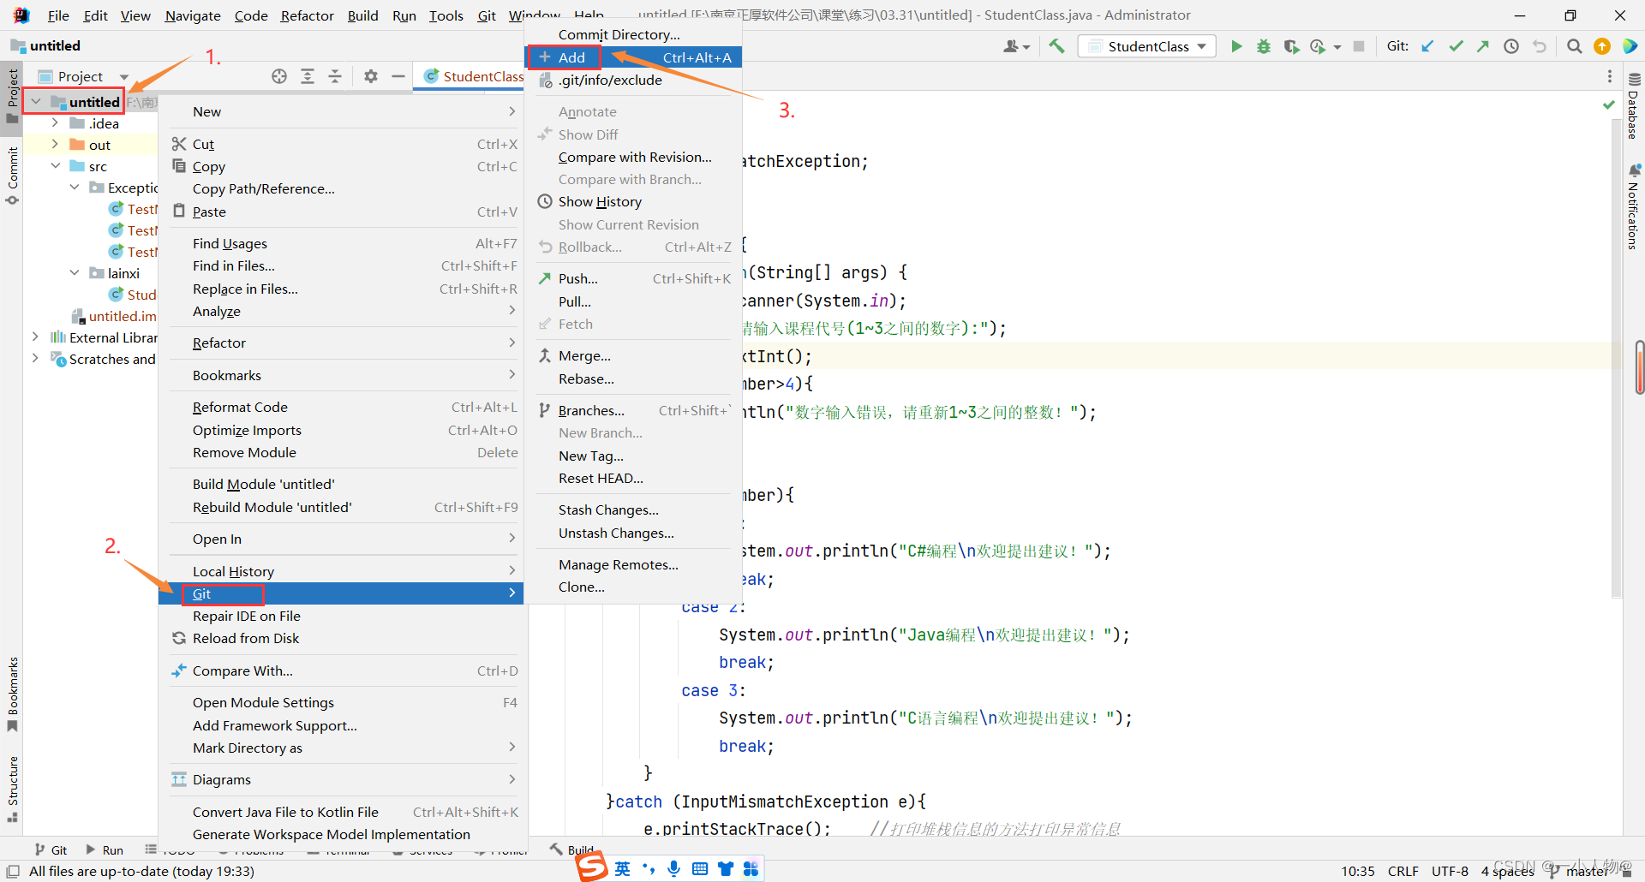This screenshot has height=882, width=1645.
Task: Click Select Opened File target icon
Action: click(x=279, y=76)
